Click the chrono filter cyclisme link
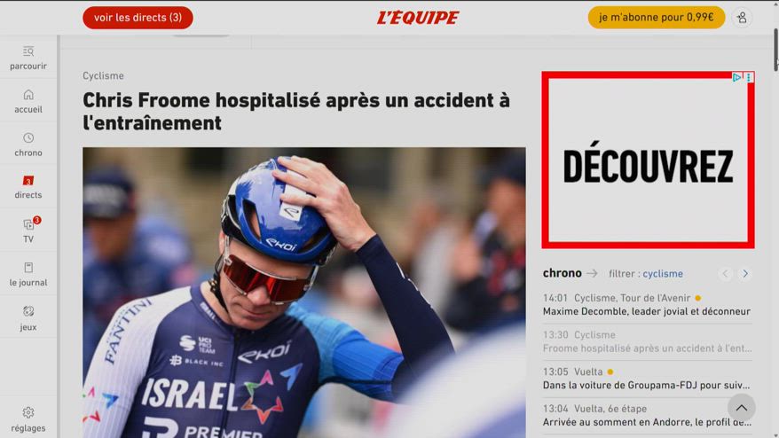Screen dimensions: 779x438 (663, 274)
